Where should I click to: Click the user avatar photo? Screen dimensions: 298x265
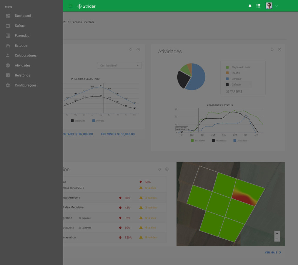click(269, 6)
